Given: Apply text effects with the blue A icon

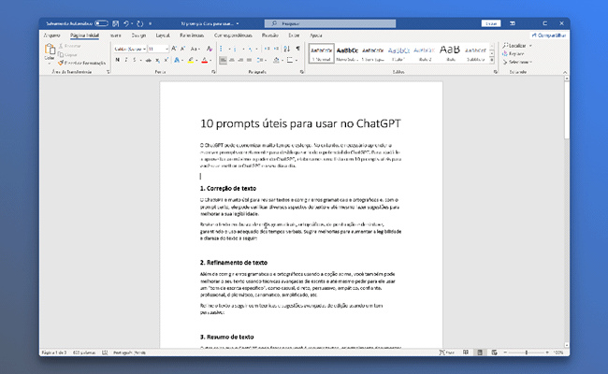Looking at the screenshot, I should pyautogui.click(x=177, y=60).
